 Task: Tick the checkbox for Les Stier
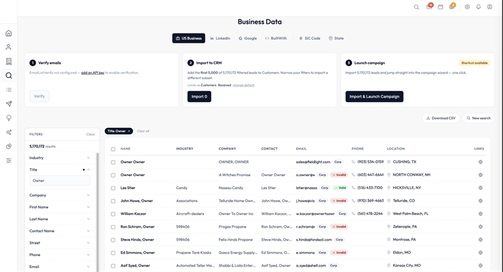(x=113, y=188)
